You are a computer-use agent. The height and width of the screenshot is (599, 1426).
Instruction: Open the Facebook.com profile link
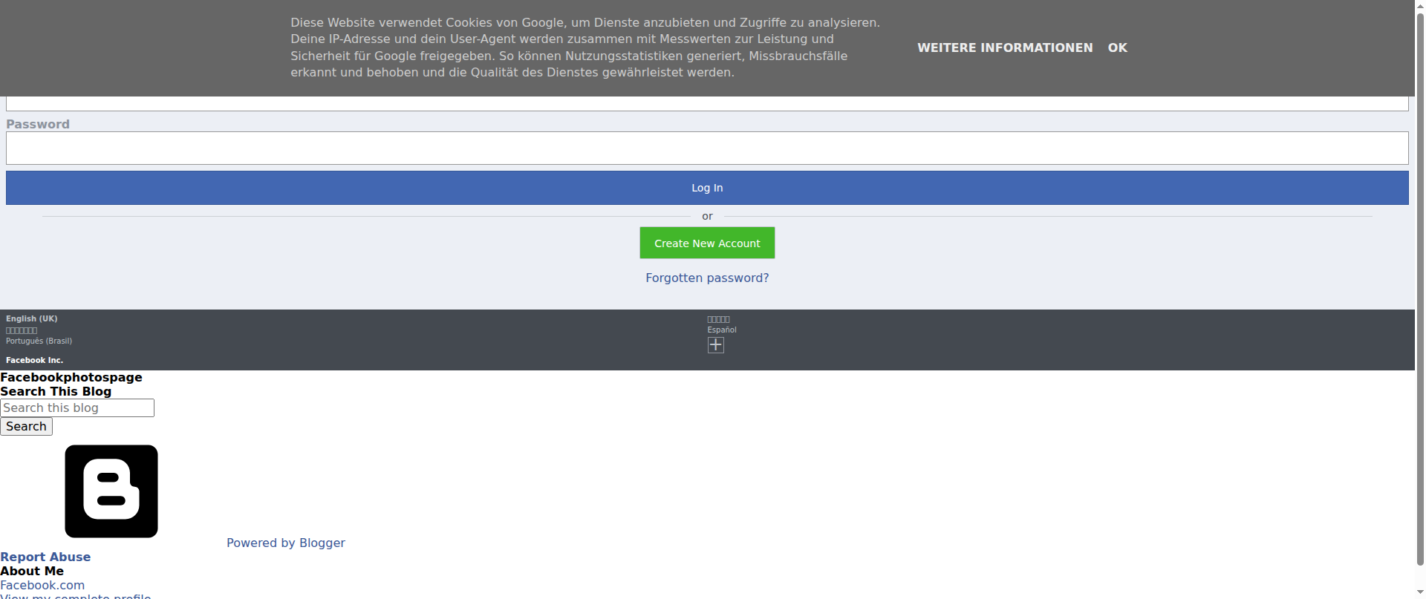(42, 585)
